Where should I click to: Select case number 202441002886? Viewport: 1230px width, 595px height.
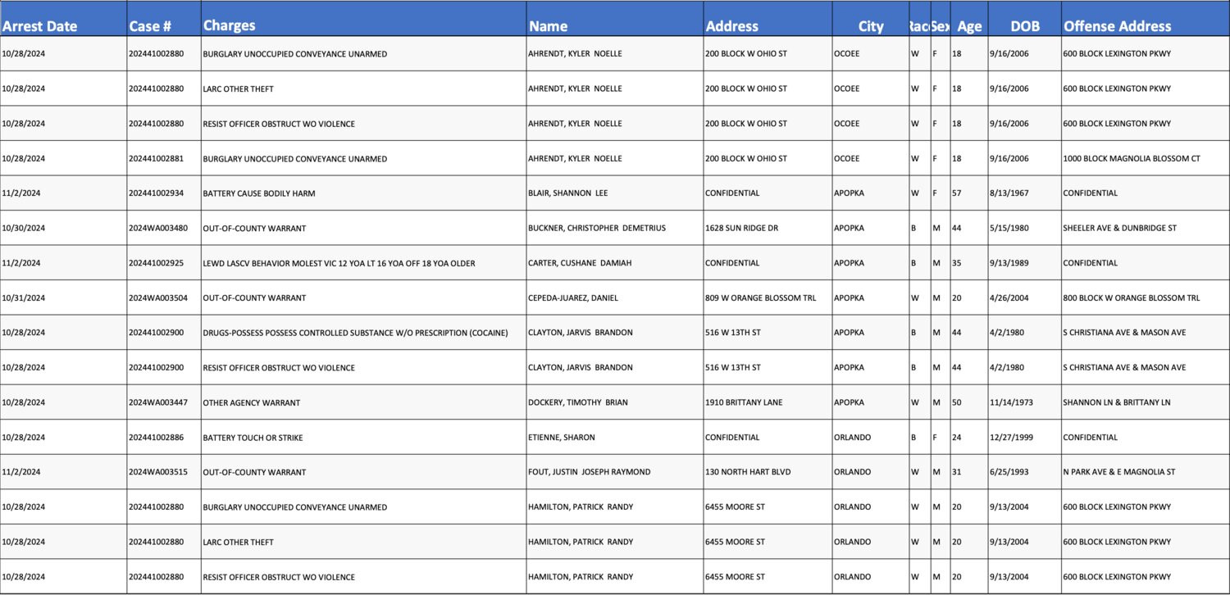click(164, 437)
